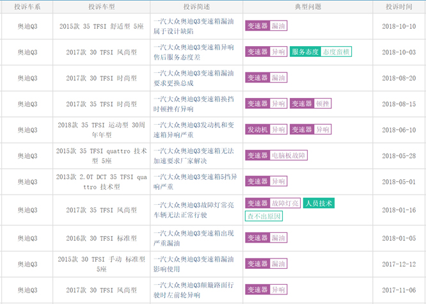
Task: Click the 典型问题 column header
Action: 308,7
